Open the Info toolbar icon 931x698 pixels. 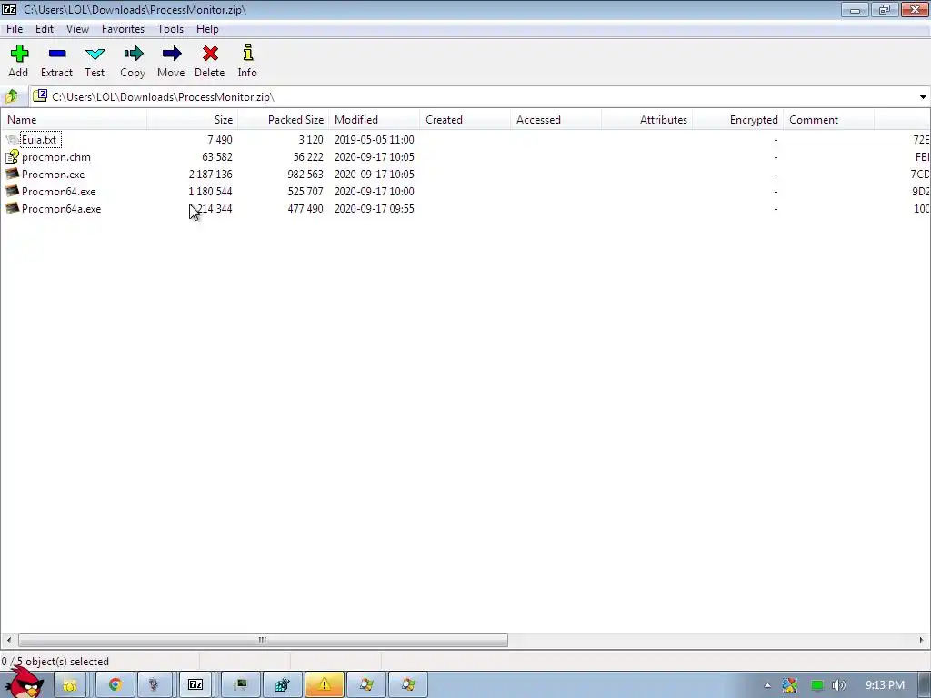tap(247, 53)
